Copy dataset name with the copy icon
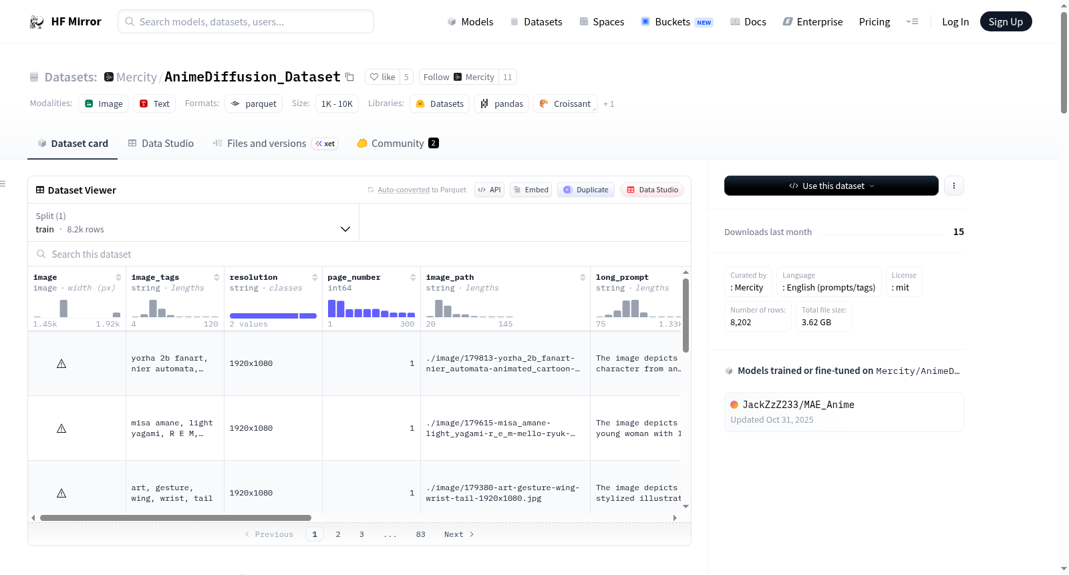 click(x=349, y=77)
